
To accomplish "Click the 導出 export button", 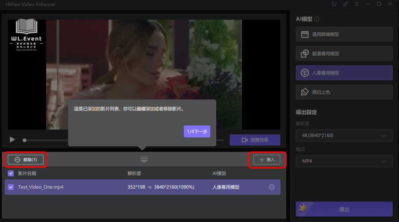I will pyautogui.click(x=344, y=209).
